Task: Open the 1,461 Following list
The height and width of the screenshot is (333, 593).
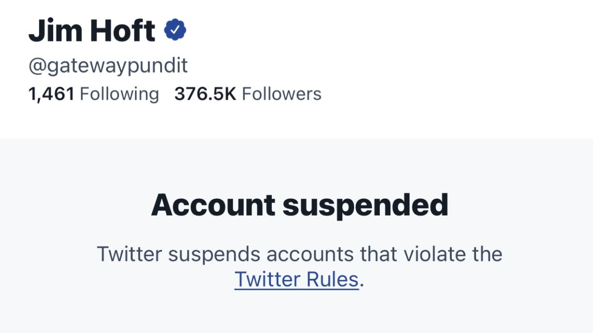Action: (93, 94)
